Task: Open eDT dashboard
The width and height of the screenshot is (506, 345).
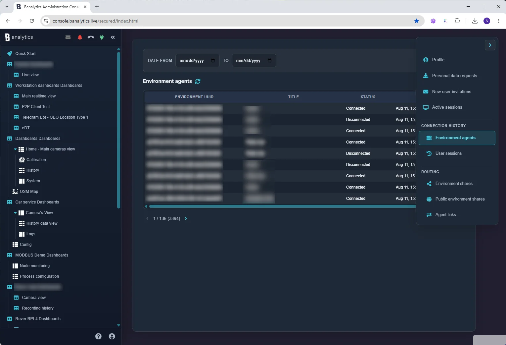Action: coord(25,128)
